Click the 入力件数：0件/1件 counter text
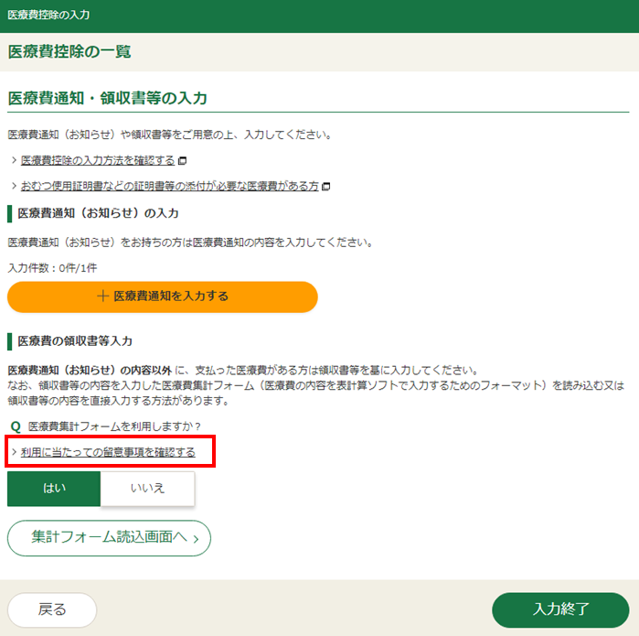This screenshot has height=636, width=639. coord(52,267)
